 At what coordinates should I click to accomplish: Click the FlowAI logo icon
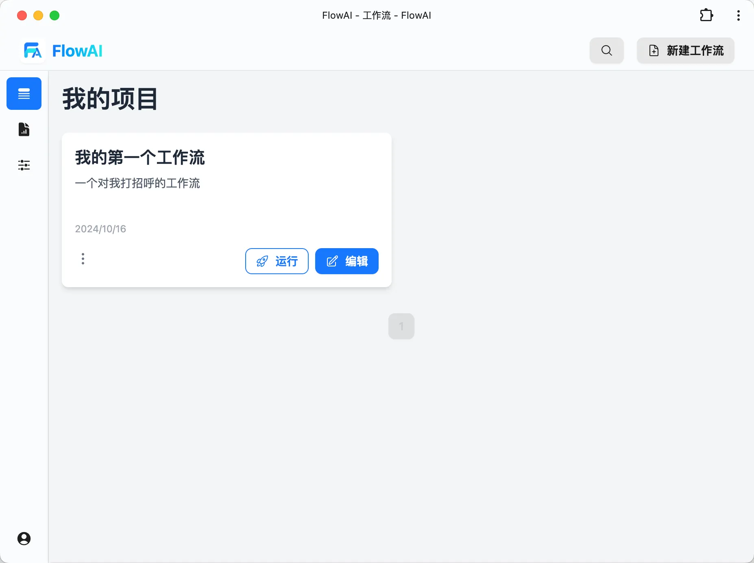coord(33,51)
